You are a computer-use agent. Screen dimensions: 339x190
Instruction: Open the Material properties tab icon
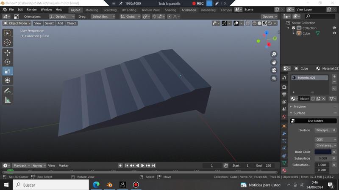284,171
